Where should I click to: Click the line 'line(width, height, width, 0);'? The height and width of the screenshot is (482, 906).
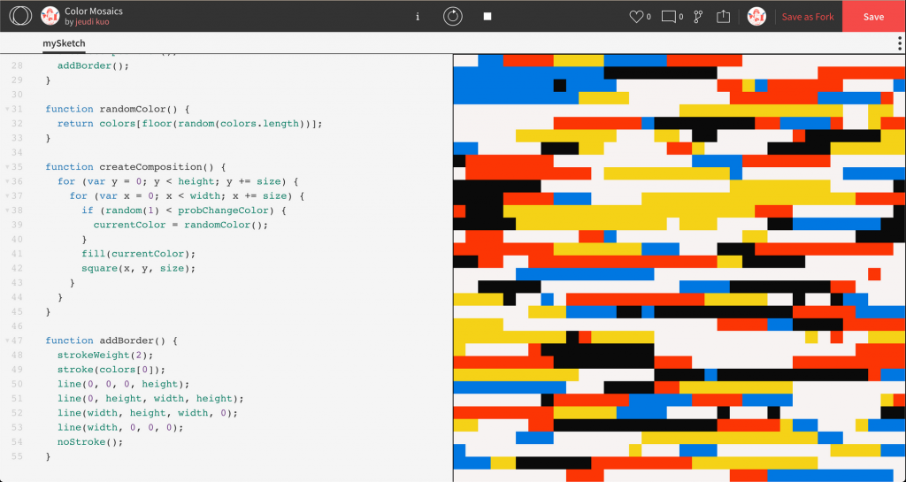(148, 413)
